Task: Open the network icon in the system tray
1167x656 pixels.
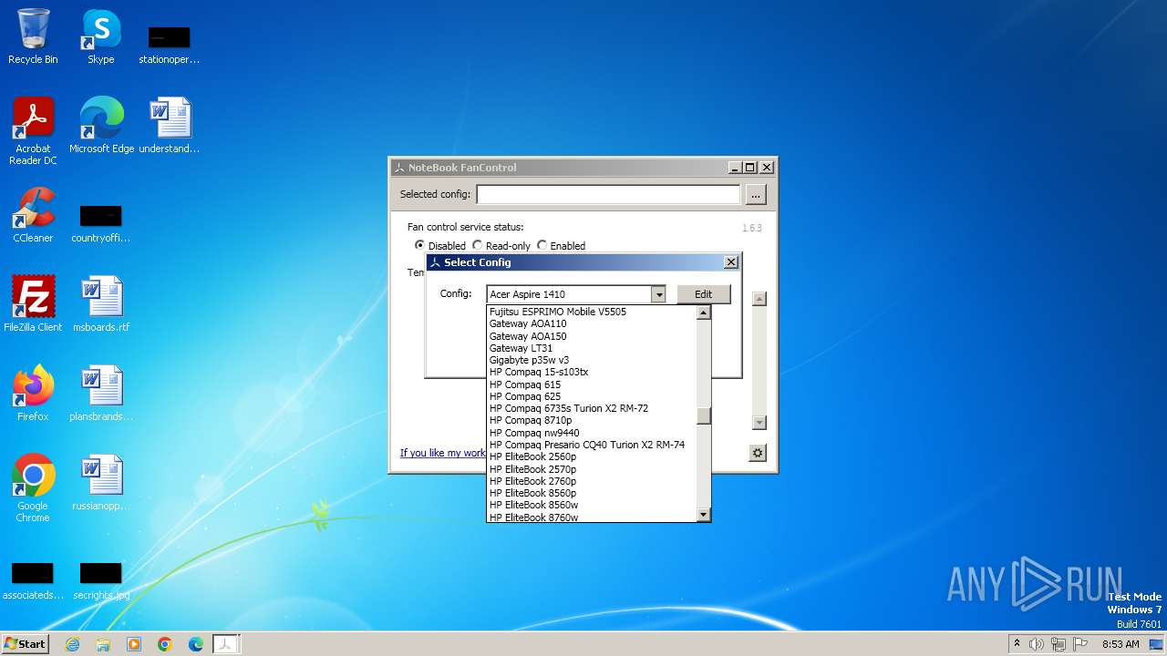Action: click(1059, 644)
